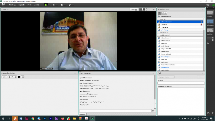The height and width of the screenshot is (121, 215).
Task: Collapse the Participants (74) group
Action: pyautogui.click(x=158, y=35)
